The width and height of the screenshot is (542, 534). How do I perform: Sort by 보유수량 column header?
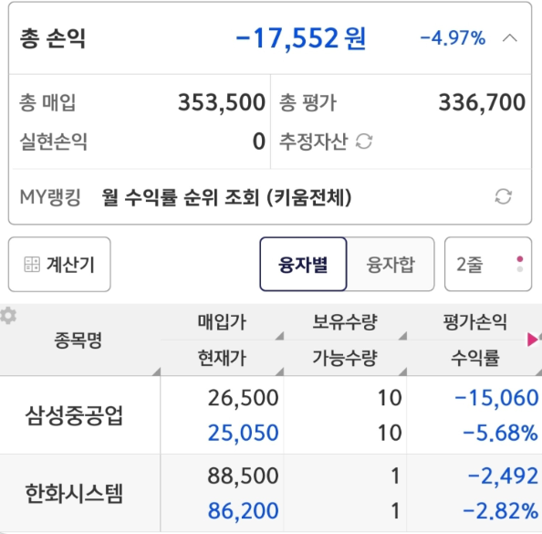pos(345,322)
